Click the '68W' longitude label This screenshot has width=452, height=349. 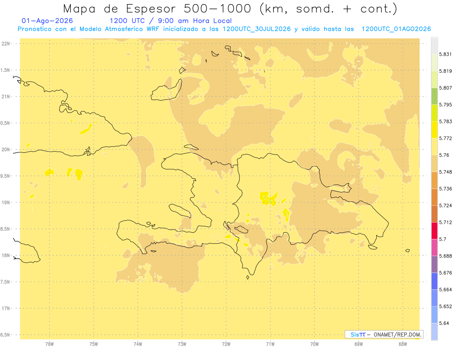coord(403,344)
